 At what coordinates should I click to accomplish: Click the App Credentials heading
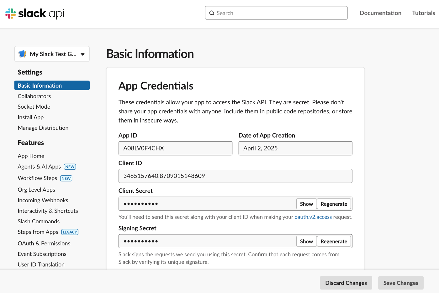pyautogui.click(x=156, y=86)
